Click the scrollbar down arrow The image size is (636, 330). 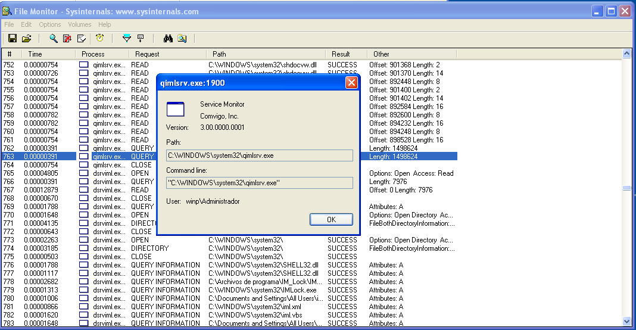pyautogui.click(x=626, y=322)
